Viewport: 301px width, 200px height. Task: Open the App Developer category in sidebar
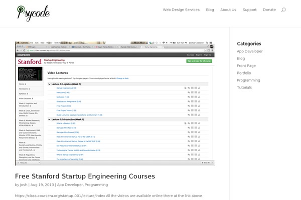(249, 51)
